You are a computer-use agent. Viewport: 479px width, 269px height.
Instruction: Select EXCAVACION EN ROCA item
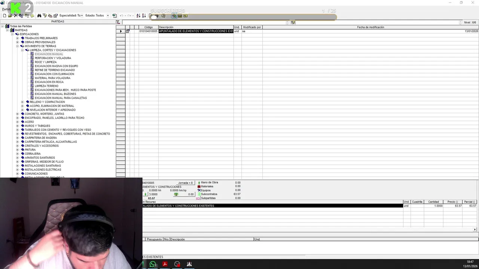(x=49, y=82)
